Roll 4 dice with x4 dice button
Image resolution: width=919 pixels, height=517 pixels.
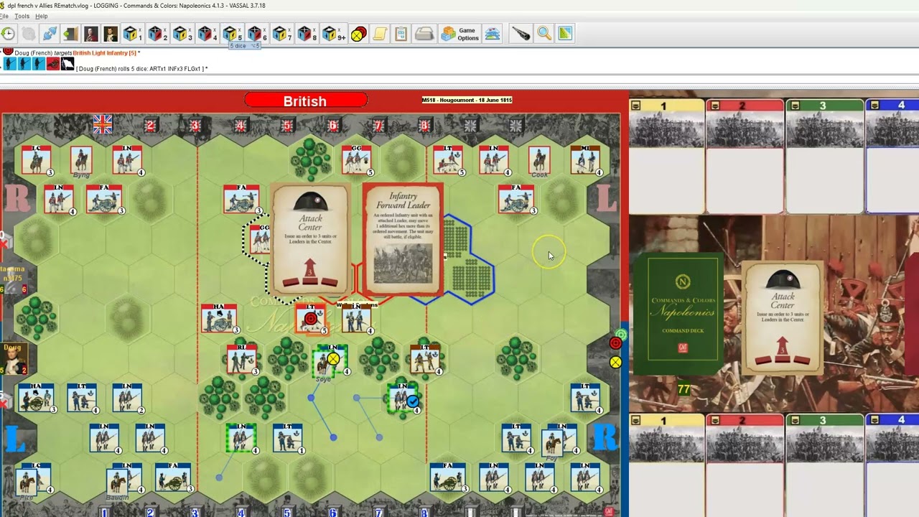tap(207, 34)
